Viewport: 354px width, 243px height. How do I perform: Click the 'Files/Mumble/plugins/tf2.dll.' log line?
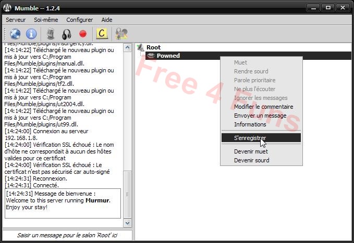pos(39,84)
